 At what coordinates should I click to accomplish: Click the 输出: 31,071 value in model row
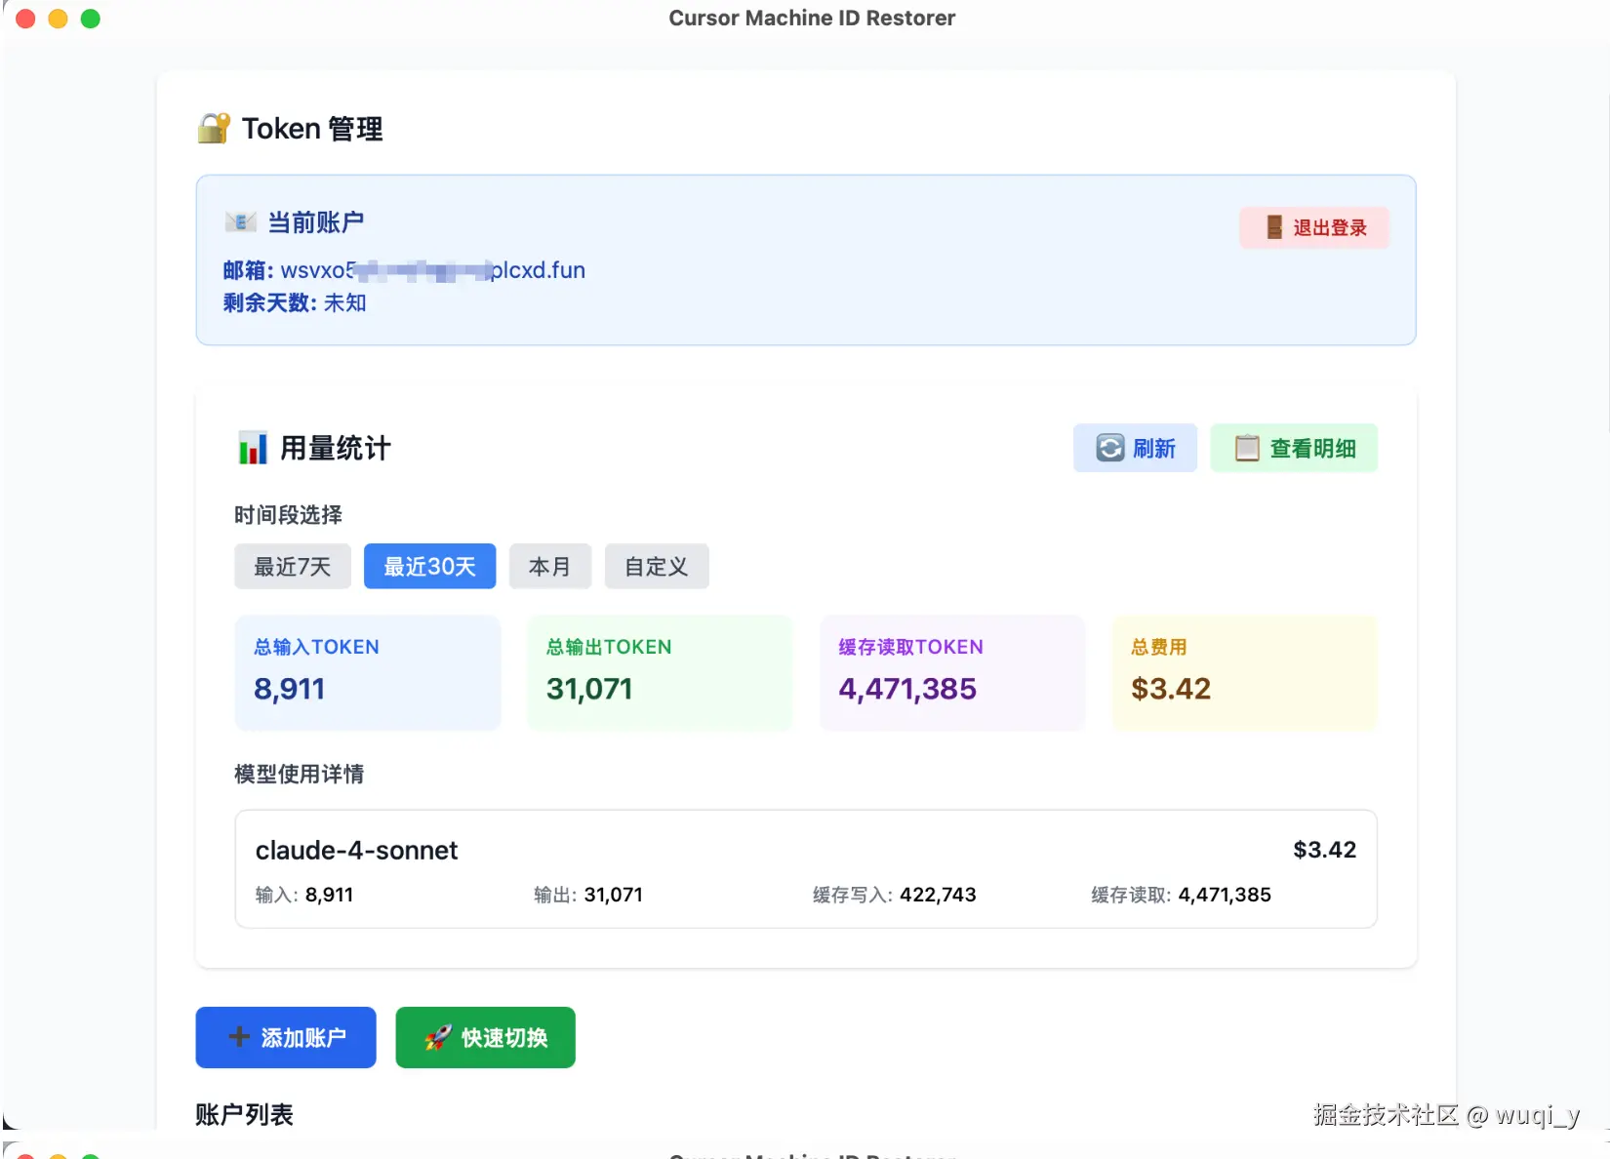click(588, 895)
